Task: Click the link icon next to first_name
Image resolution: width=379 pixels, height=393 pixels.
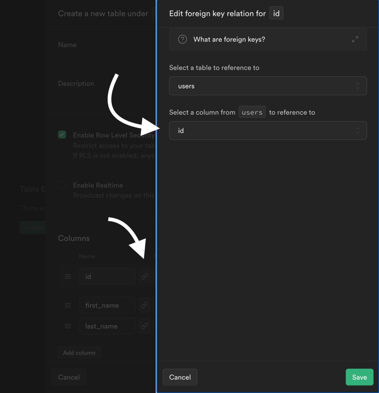Action: (x=144, y=305)
